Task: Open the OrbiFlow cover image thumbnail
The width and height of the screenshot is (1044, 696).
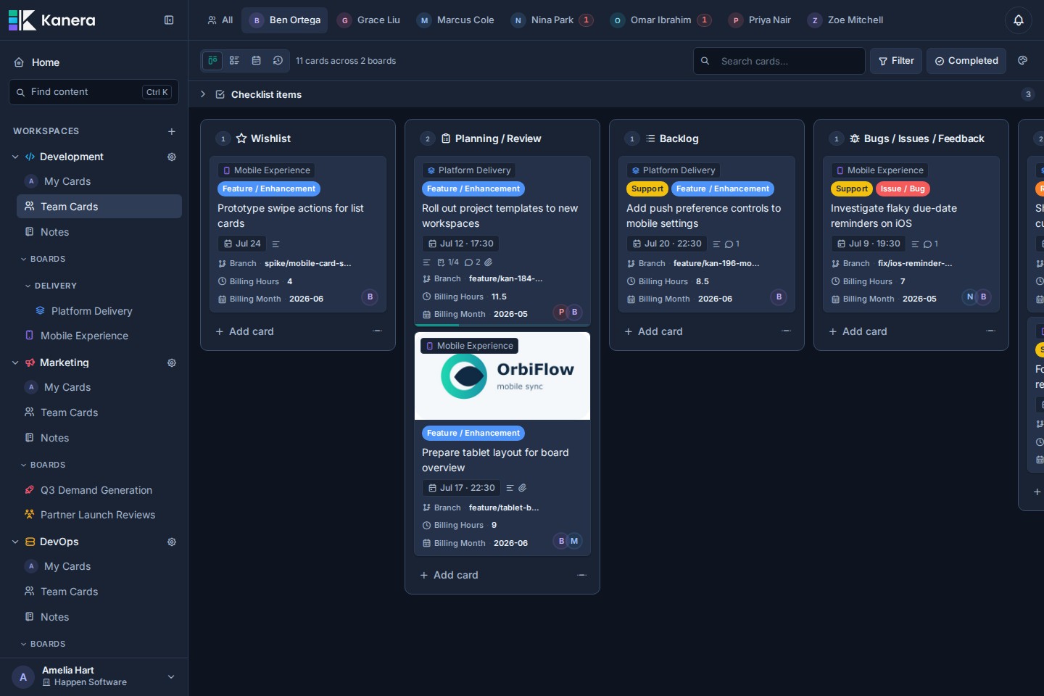Action: (502, 376)
